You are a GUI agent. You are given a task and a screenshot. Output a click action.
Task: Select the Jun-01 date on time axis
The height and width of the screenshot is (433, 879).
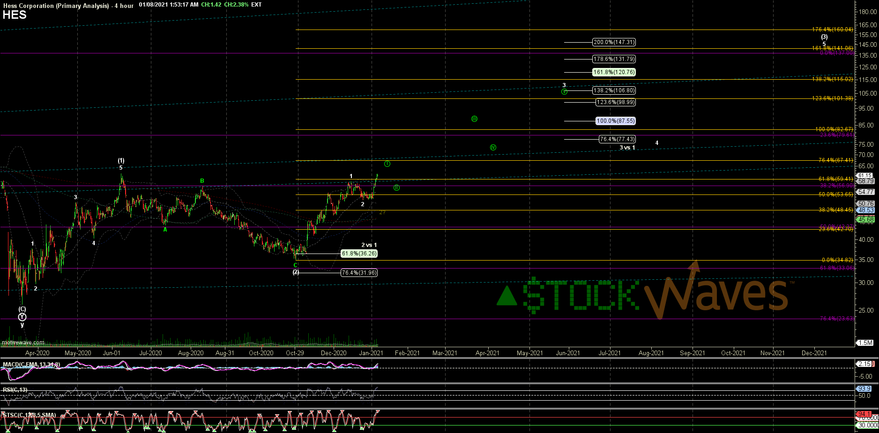pyautogui.click(x=112, y=353)
